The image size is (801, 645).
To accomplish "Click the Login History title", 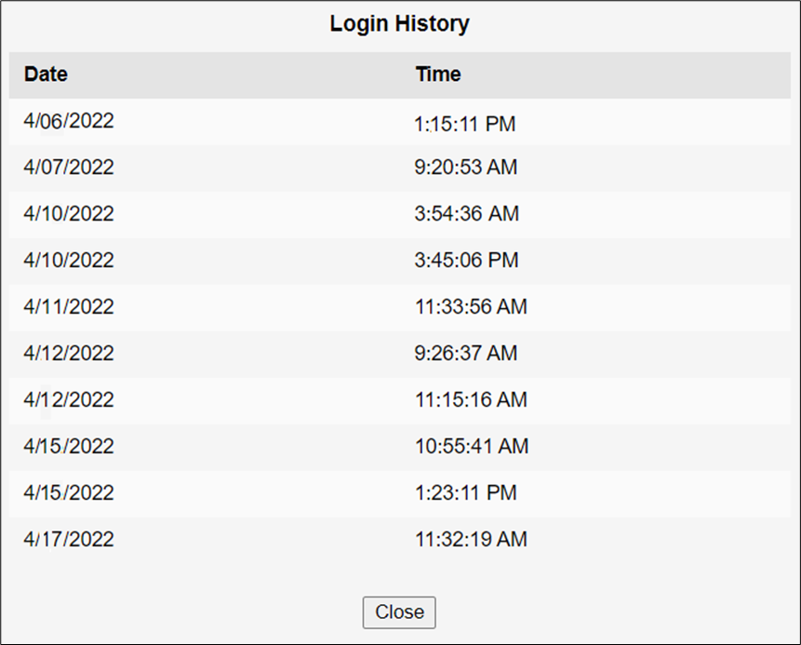I will point(399,24).
